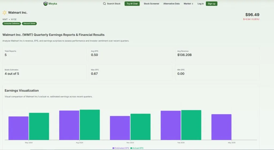Click the Walmart spark logo

pyautogui.click(x=5, y=13)
